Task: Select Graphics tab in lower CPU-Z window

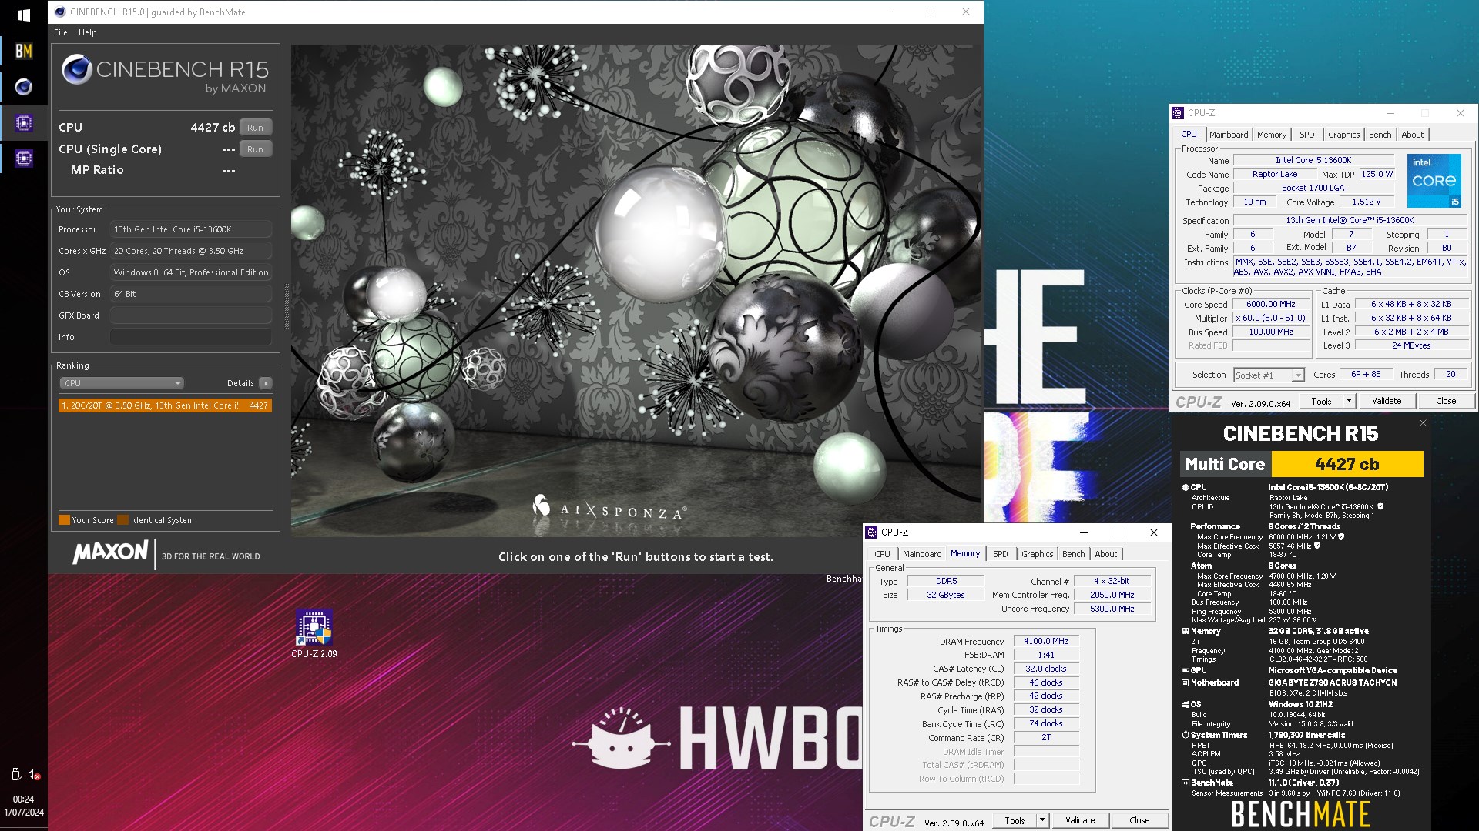Action: point(1038,554)
